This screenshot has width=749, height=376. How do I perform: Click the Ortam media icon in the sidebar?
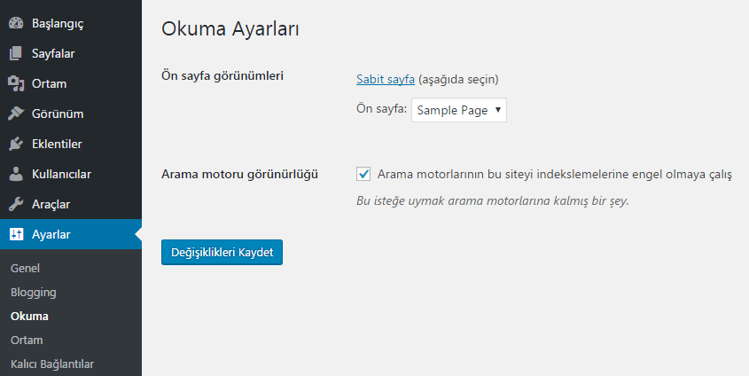16,83
